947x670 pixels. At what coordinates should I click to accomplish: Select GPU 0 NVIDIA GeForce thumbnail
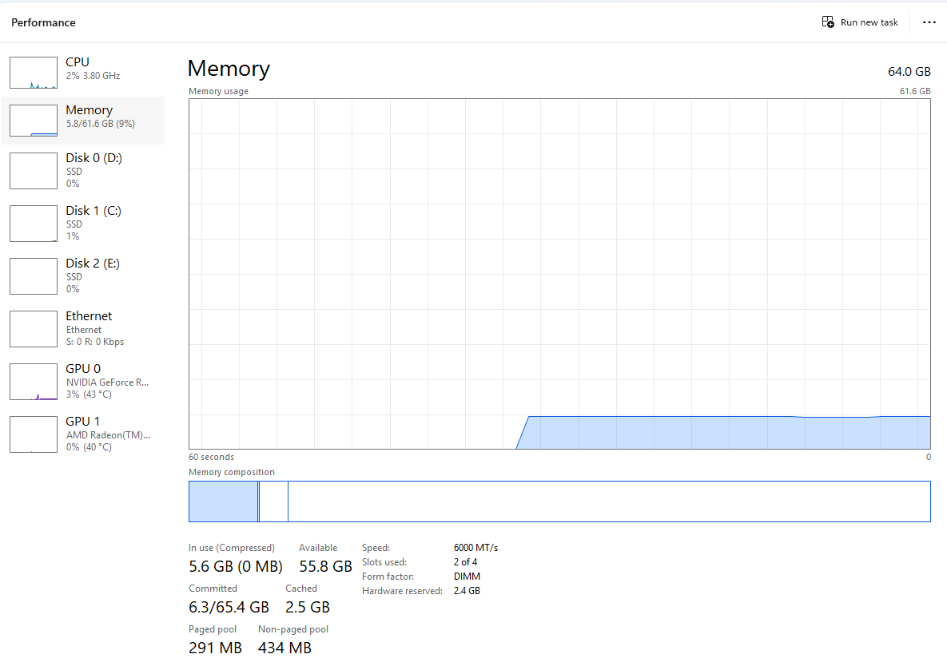pos(33,382)
